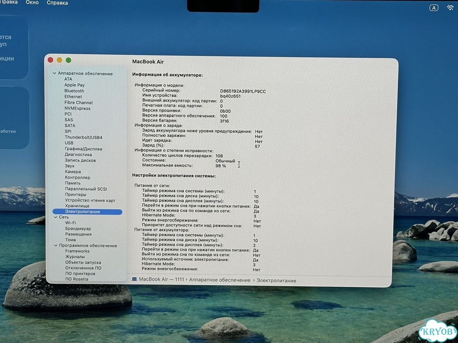Select Контроллер in the sidebar
Image resolution: width=458 pixels, height=343 pixels.
click(78, 177)
